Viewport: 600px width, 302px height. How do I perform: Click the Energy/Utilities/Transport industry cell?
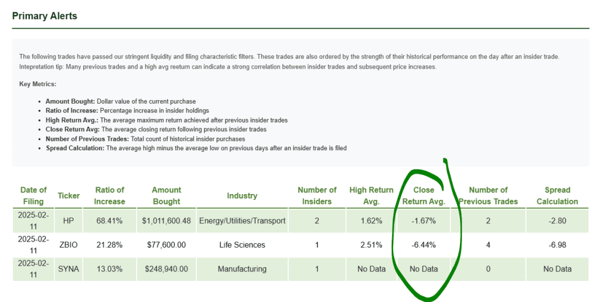(242, 220)
